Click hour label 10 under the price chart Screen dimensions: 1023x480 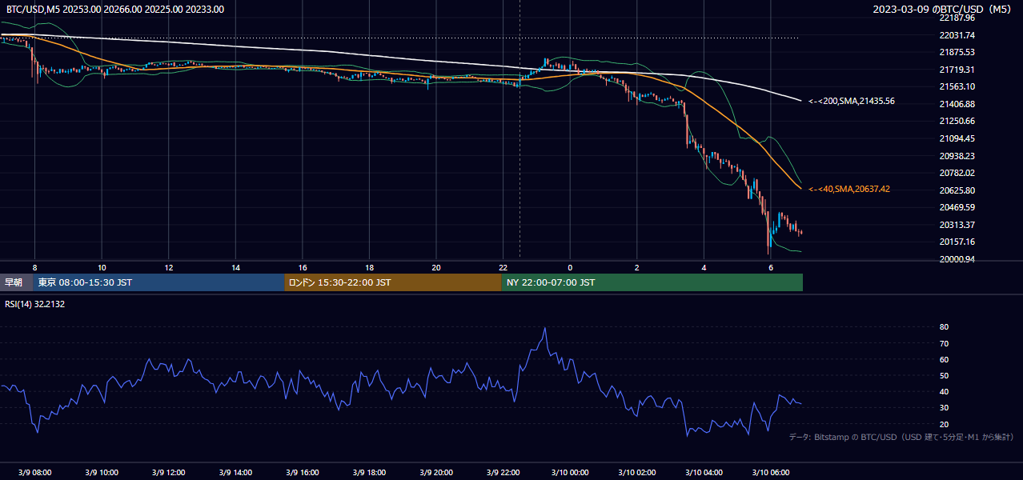pyautogui.click(x=102, y=267)
